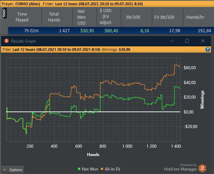
Task: Sort by EV bb/100 column header
Action: pyautogui.click(x=164, y=17)
